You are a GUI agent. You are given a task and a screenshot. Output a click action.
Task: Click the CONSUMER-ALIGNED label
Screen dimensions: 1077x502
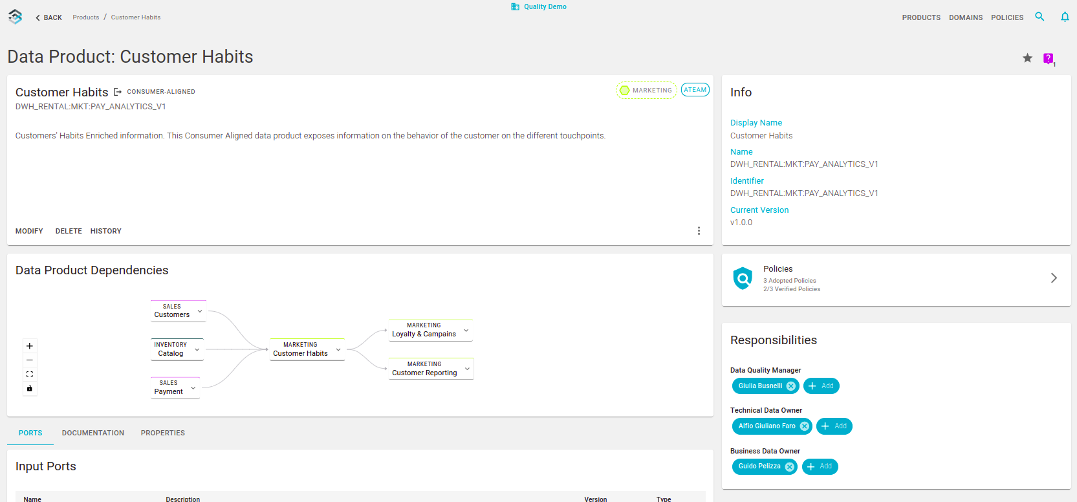pos(161,92)
